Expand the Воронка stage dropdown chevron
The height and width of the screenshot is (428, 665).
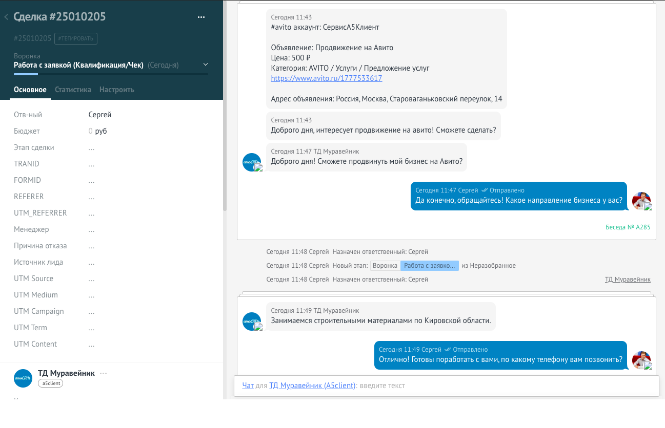206,65
